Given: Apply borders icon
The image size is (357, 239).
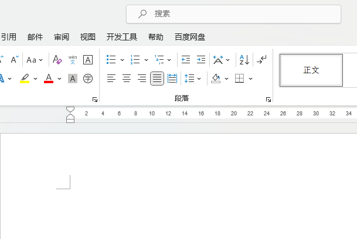Looking at the screenshot, I should pos(240,78).
